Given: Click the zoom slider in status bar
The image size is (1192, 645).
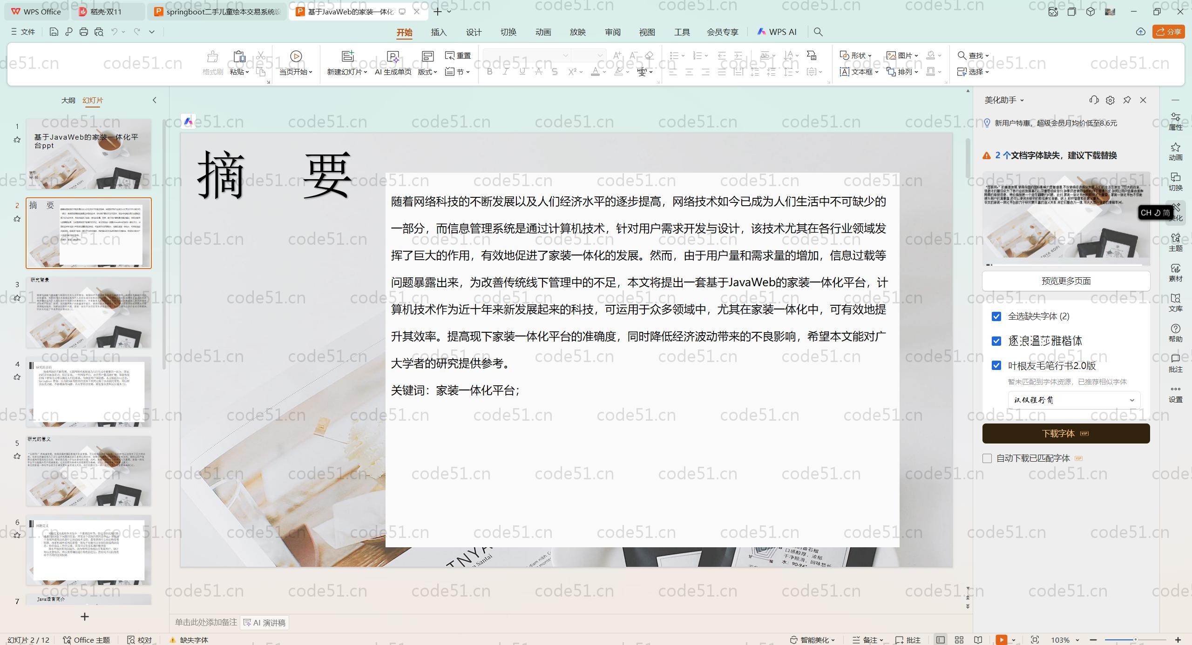Looking at the screenshot, I should coord(1135,640).
